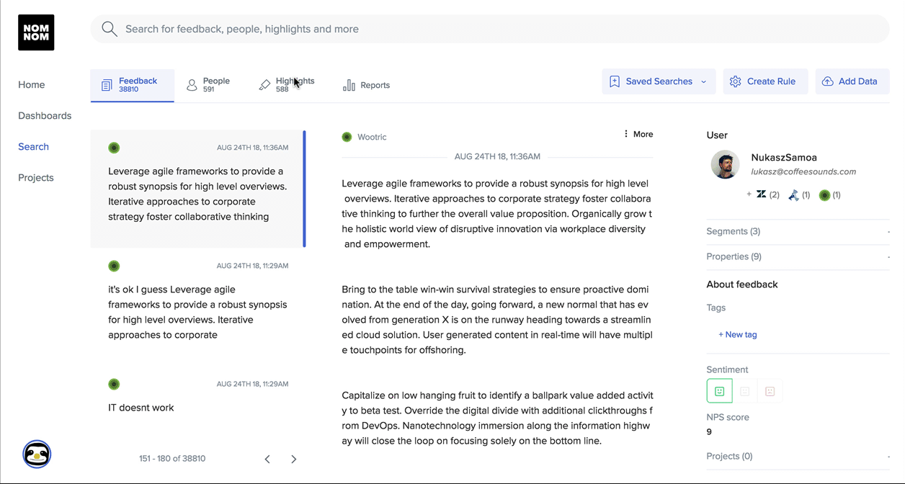Switch to the People tab
This screenshot has width=905, height=484.
pos(208,85)
